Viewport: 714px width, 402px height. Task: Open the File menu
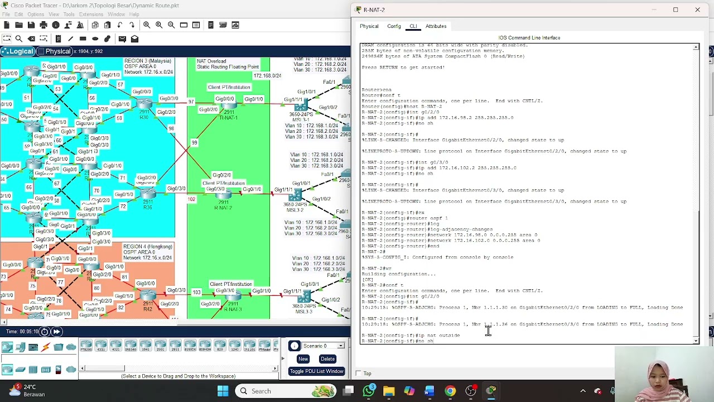coord(6,15)
